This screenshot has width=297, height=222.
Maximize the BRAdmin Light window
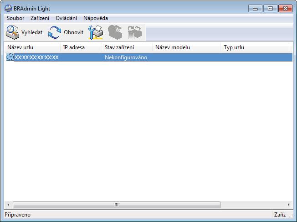click(270, 9)
